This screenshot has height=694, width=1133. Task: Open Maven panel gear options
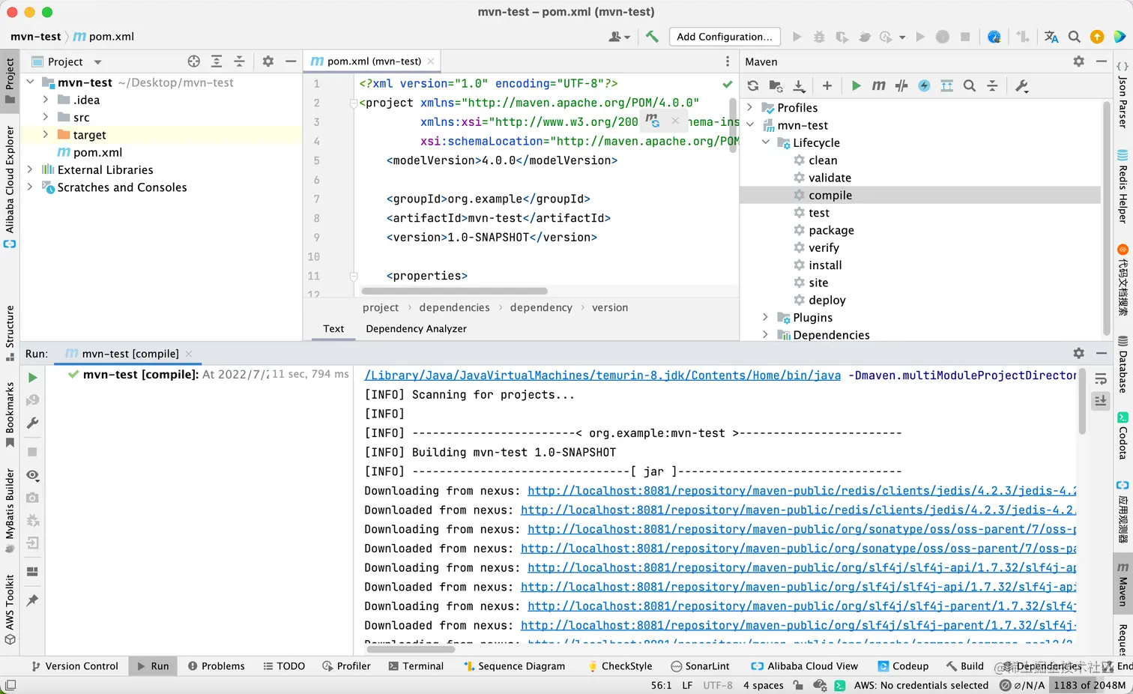pyautogui.click(x=1078, y=61)
